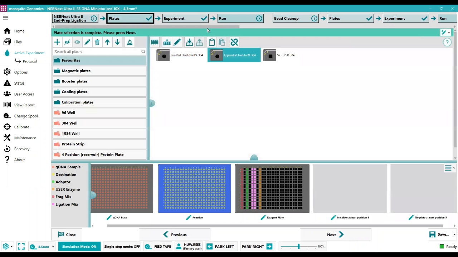
Task: Click the Search all plates field
Action: (97, 52)
